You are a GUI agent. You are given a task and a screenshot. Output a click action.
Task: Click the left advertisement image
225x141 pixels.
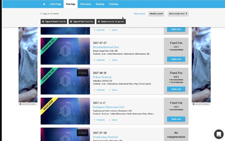[28, 65]
